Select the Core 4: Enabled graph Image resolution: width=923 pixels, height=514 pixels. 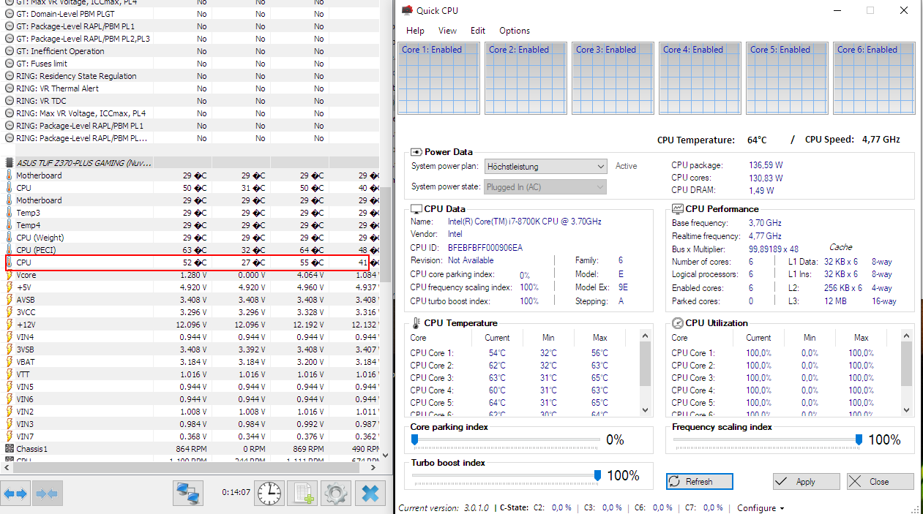[x=700, y=78]
